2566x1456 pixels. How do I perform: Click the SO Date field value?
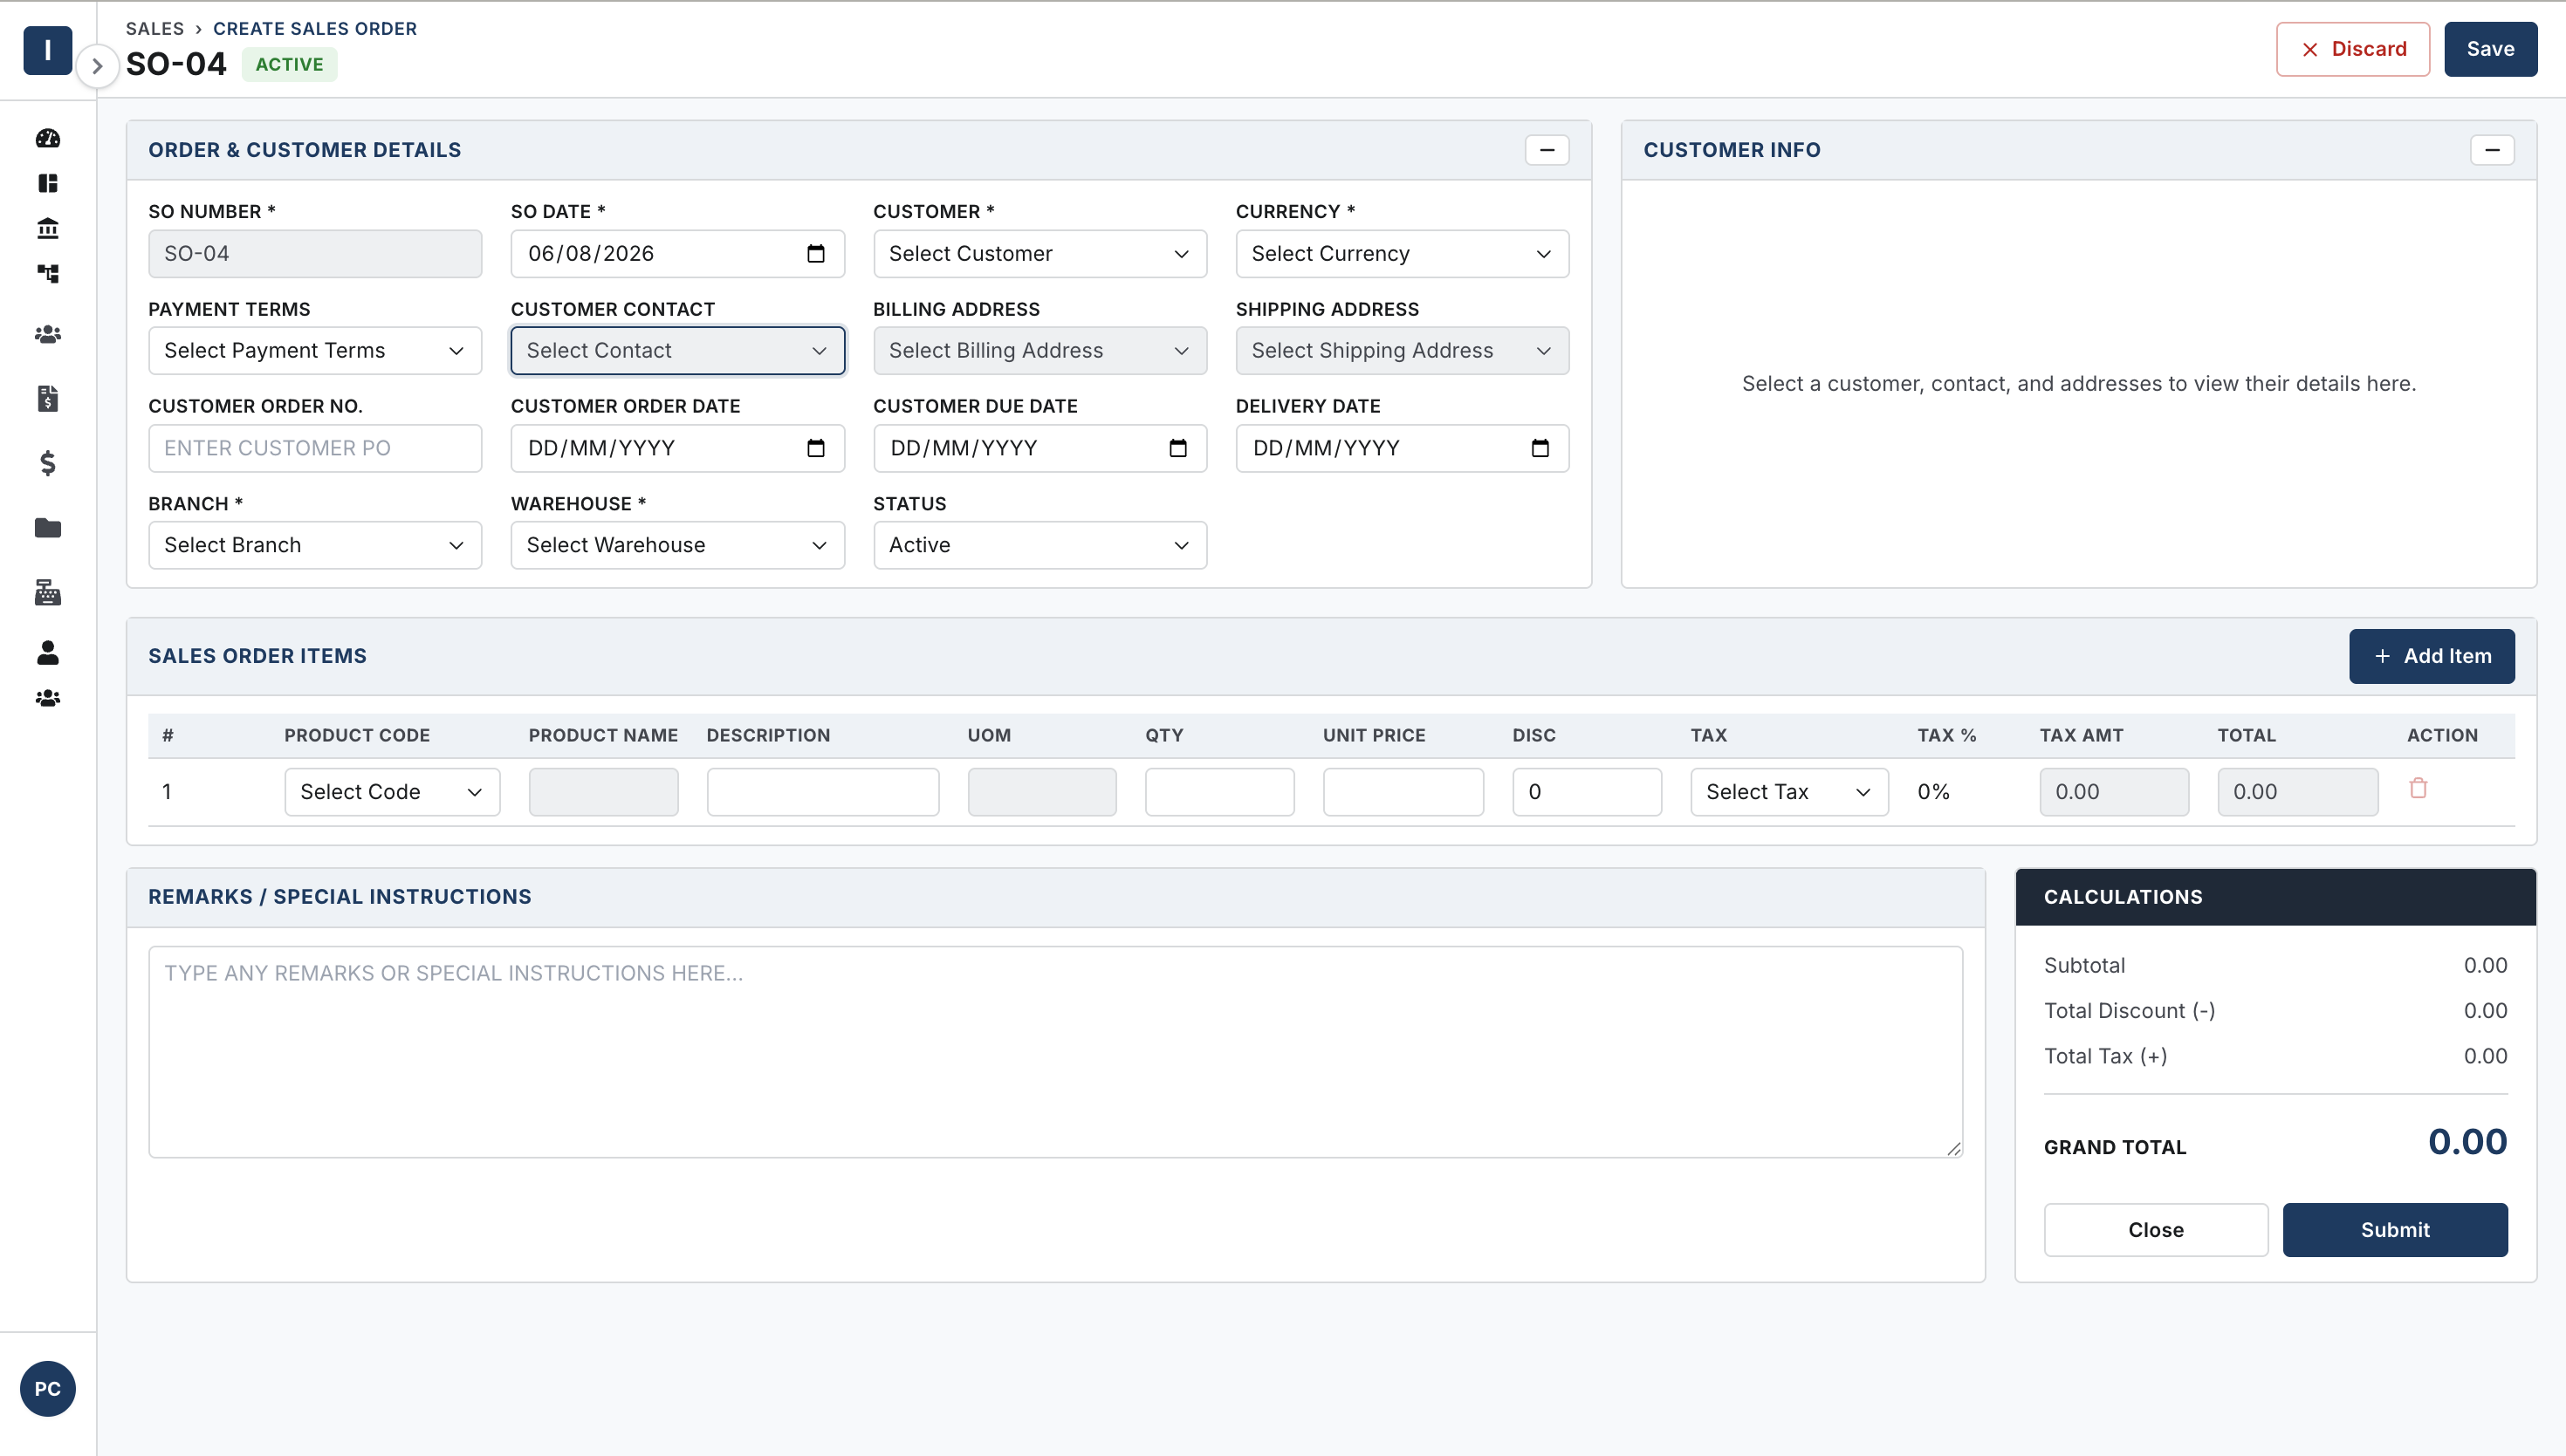click(x=591, y=254)
